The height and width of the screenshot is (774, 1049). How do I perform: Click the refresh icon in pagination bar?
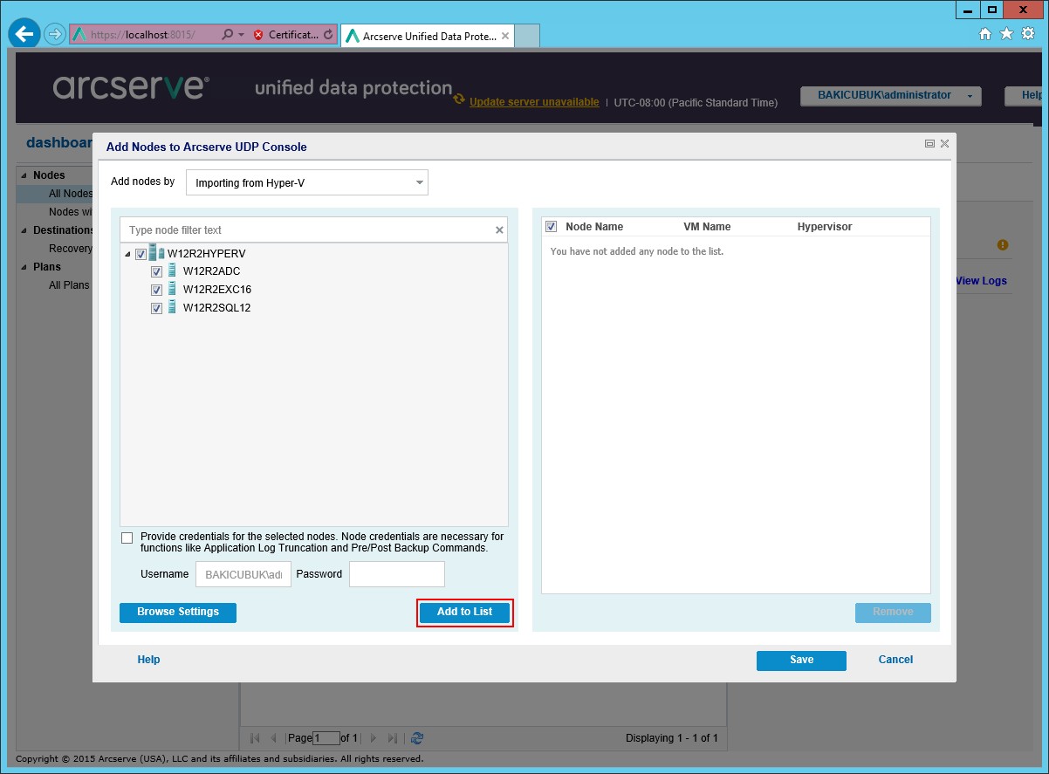(x=417, y=738)
